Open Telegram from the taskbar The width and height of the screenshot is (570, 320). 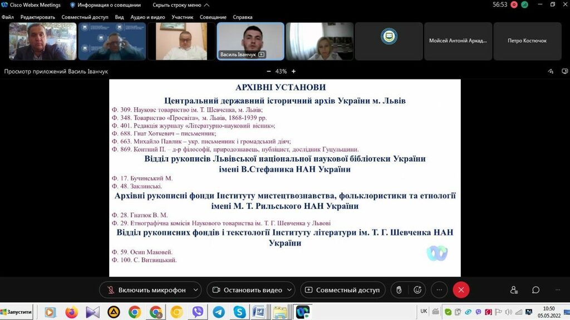click(219, 312)
